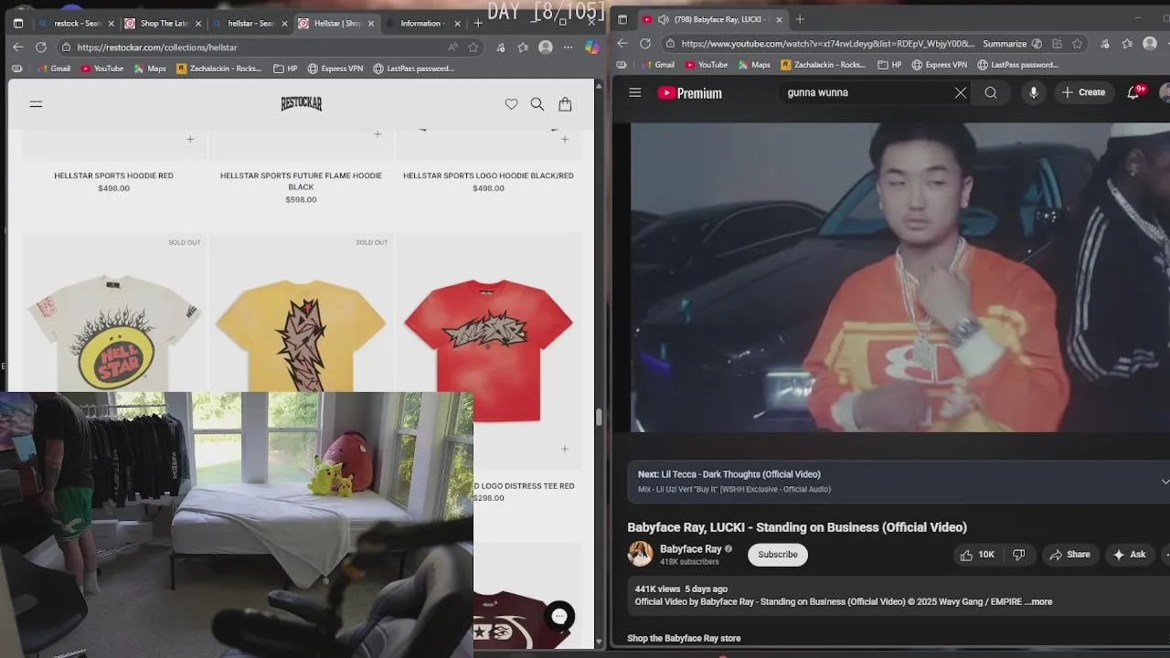Screen dimensions: 1170x658
Task: Click the YouTube video player
Action: (899, 278)
